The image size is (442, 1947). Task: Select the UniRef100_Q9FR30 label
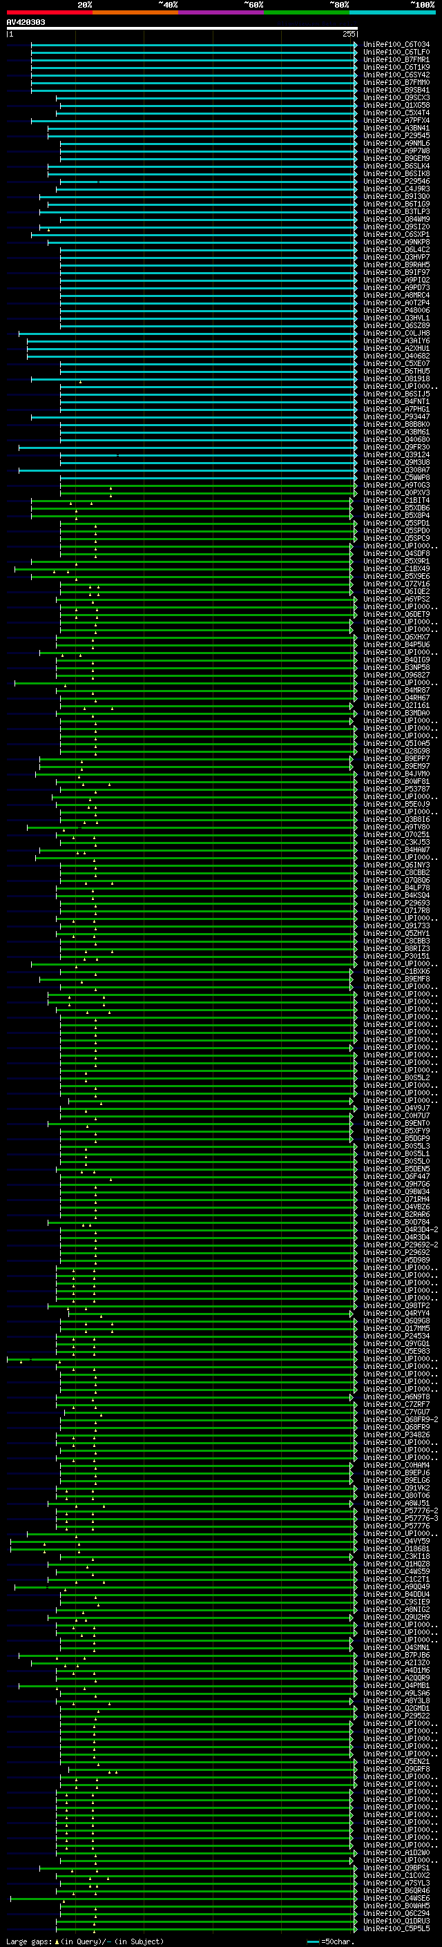(x=396, y=447)
